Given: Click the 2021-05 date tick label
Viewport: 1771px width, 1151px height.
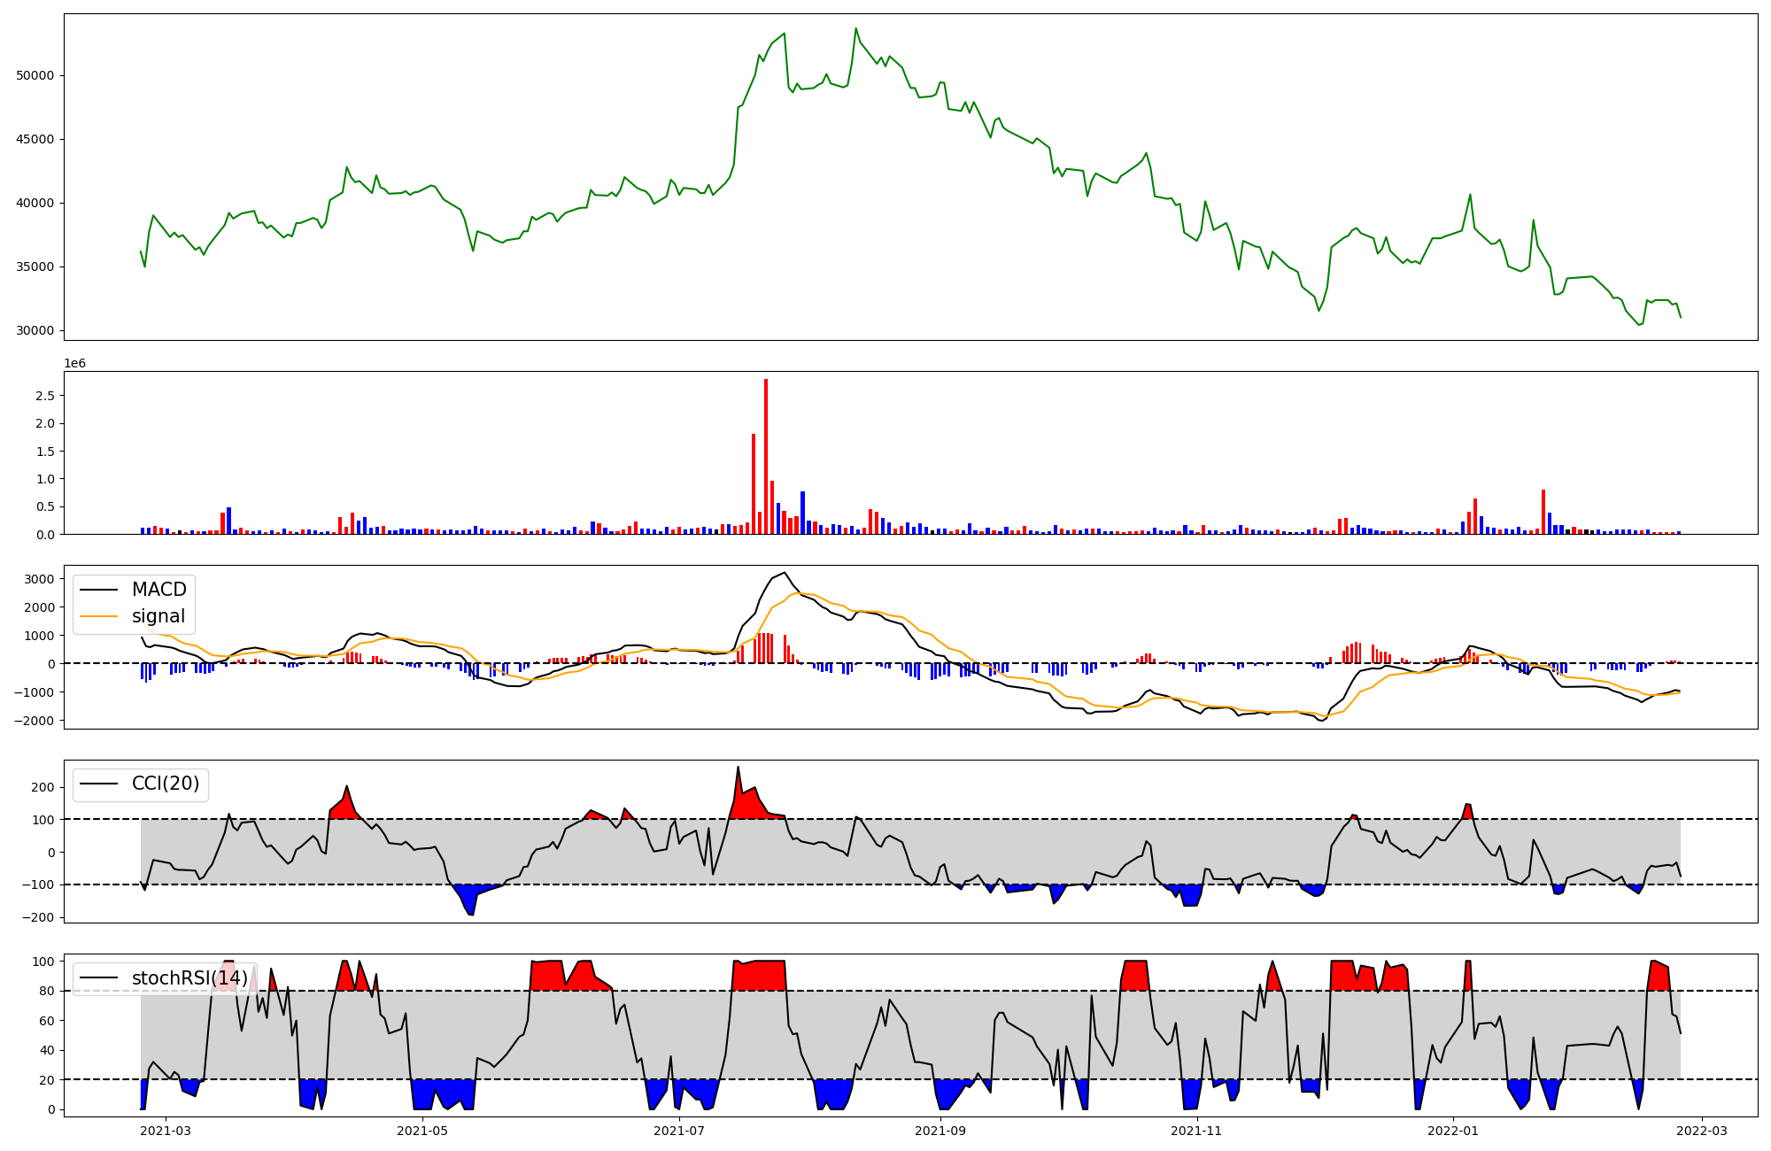Looking at the screenshot, I should click(422, 1131).
